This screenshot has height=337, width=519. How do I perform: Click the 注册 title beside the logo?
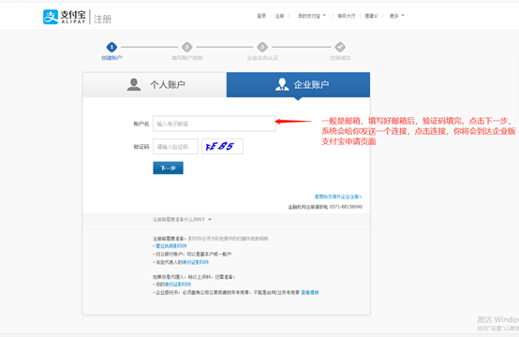pyautogui.click(x=102, y=19)
